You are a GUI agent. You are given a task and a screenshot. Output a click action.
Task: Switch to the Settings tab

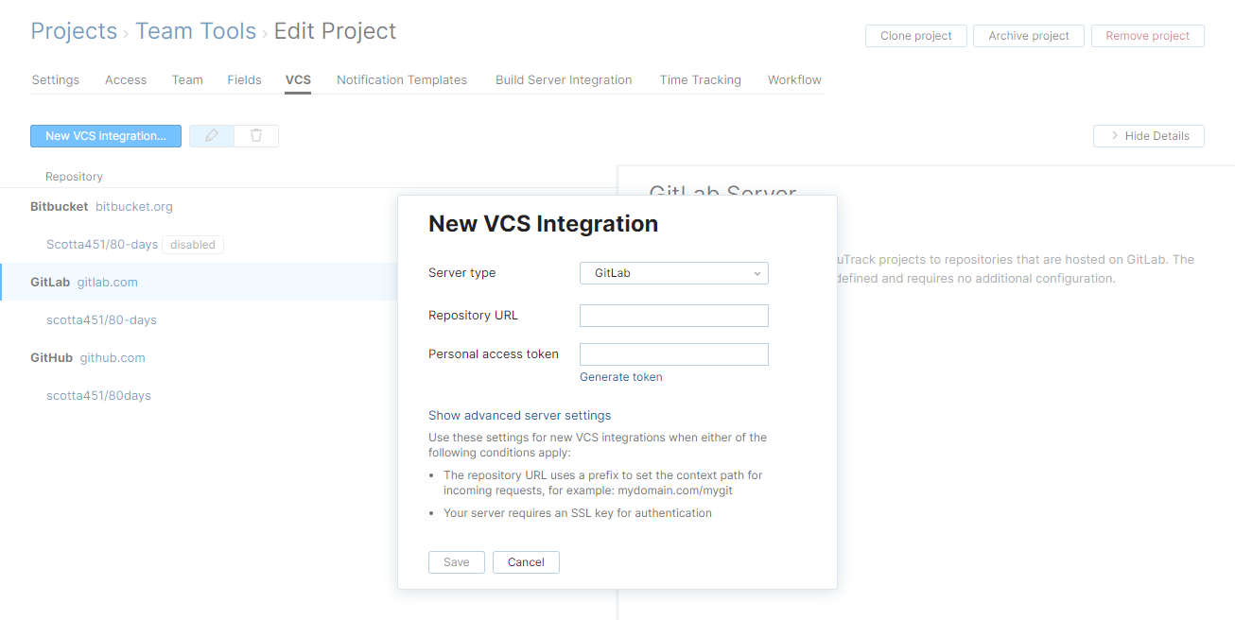click(x=55, y=79)
